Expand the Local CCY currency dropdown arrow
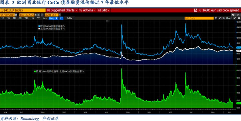The image size is (241, 121). 59,15
